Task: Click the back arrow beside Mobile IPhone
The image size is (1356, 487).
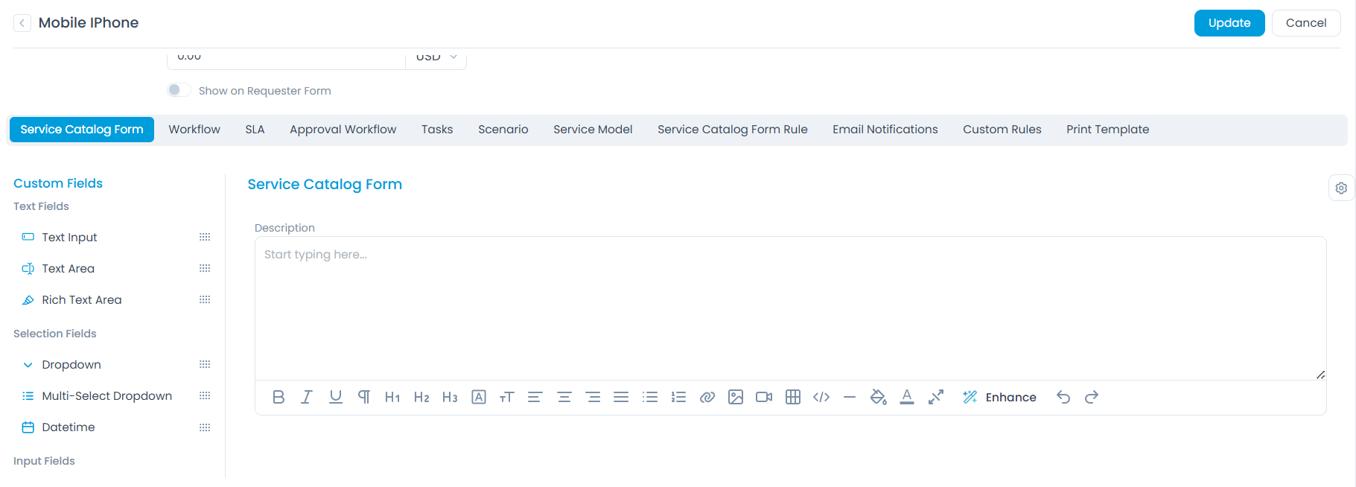Action: coord(22,23)
